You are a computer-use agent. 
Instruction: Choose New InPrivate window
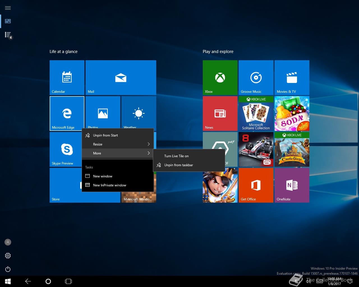click(118, 185)
